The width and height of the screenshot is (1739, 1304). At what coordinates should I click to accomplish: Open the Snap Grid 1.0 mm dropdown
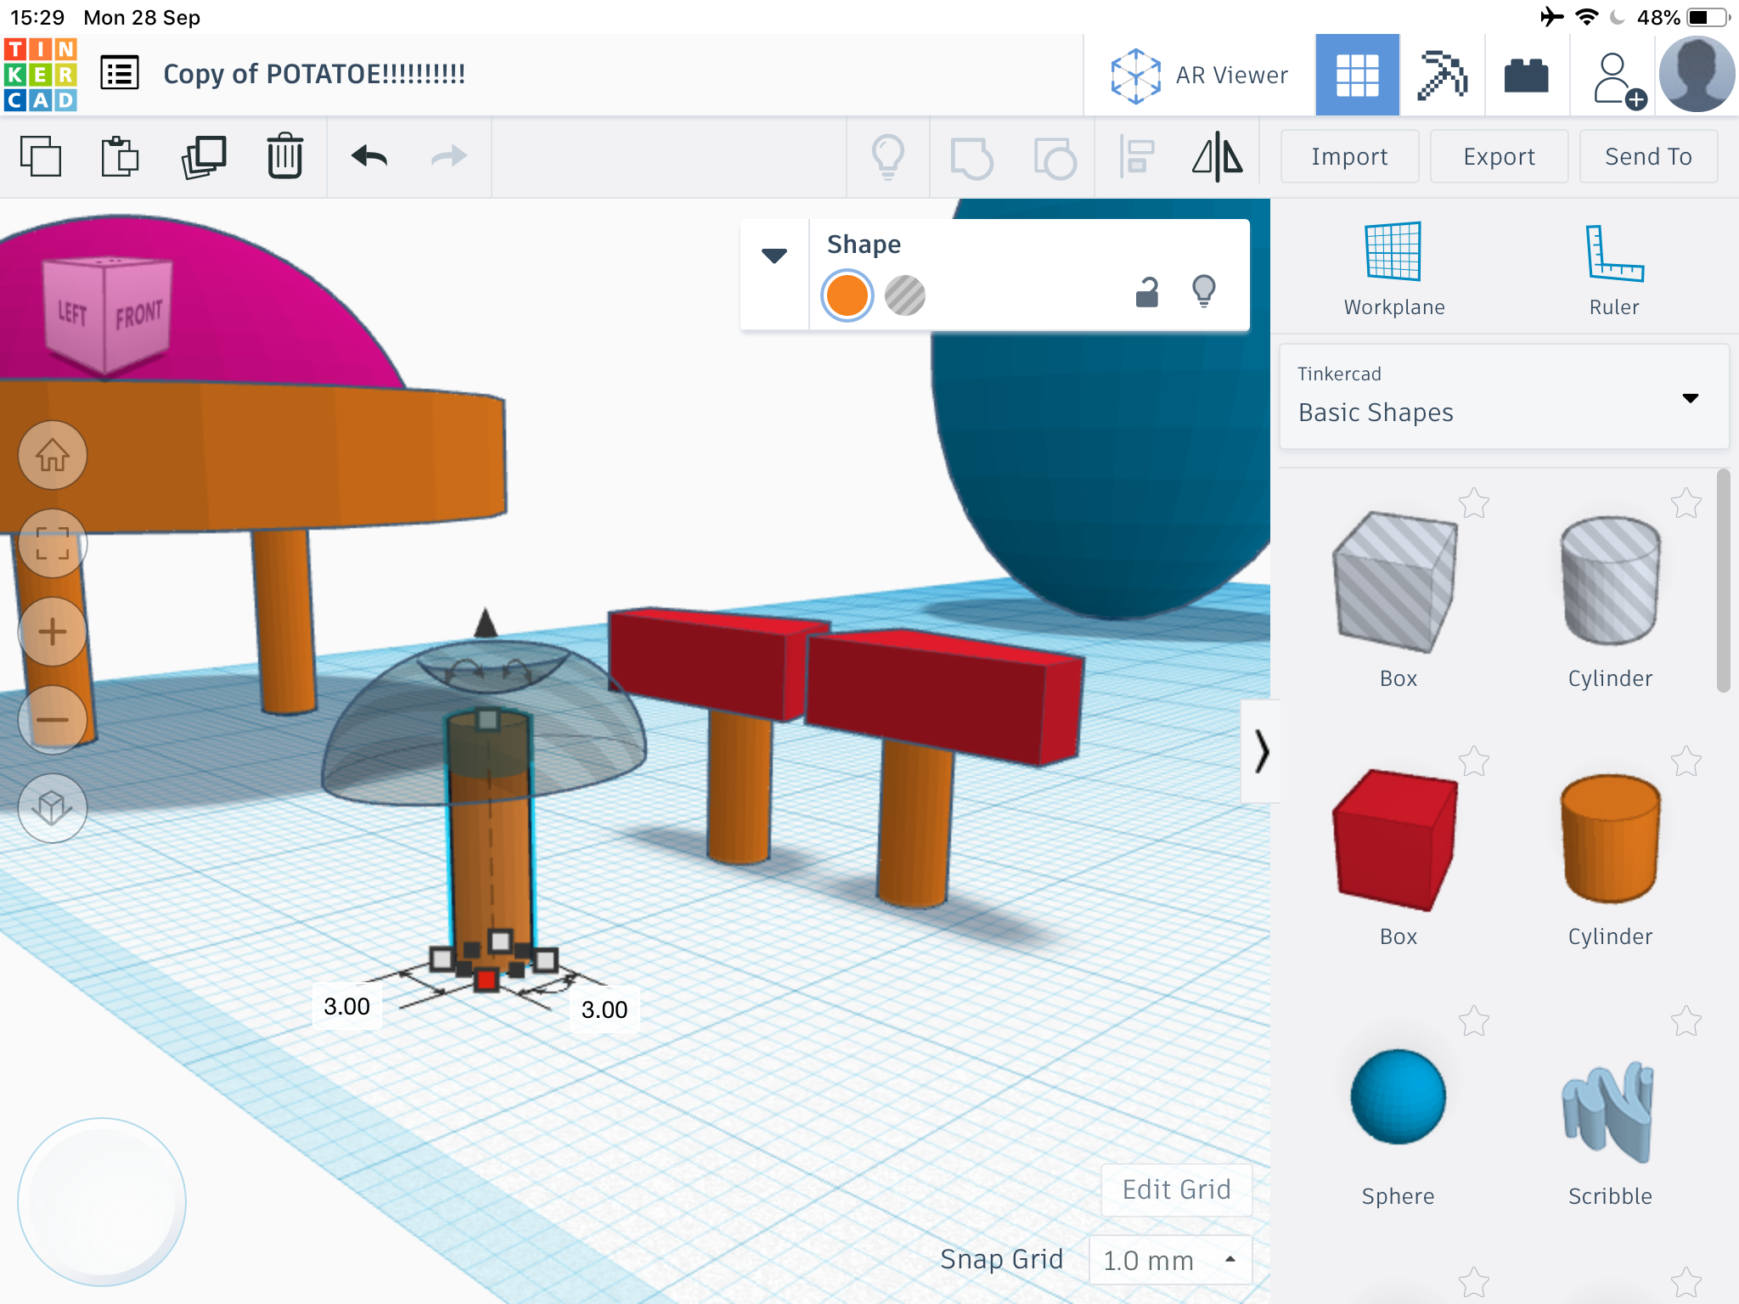pyautogui.click(x=1170, y=1260)
